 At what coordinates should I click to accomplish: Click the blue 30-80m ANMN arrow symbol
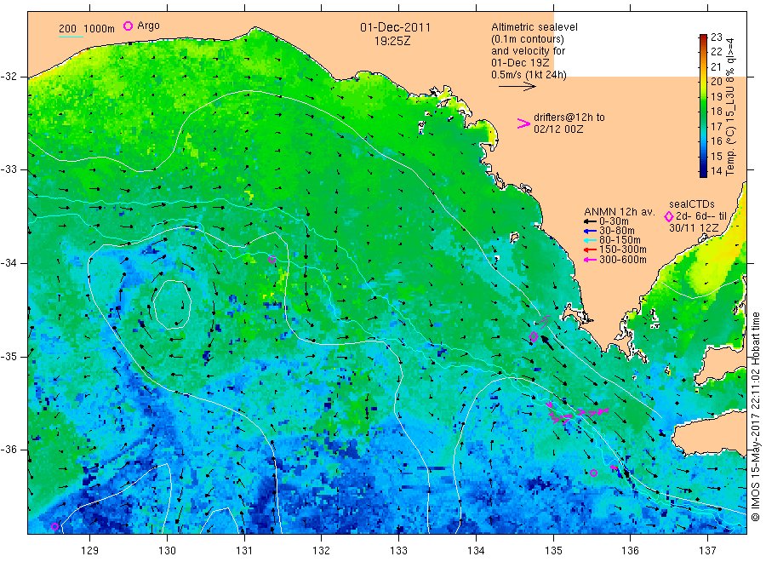tap(590, 231)
